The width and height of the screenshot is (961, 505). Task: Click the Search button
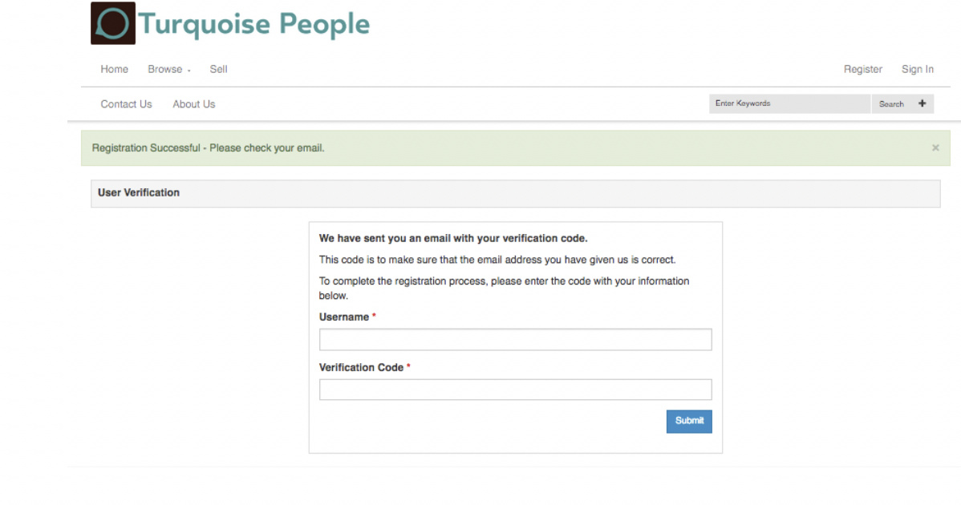(x=891, y=104)
